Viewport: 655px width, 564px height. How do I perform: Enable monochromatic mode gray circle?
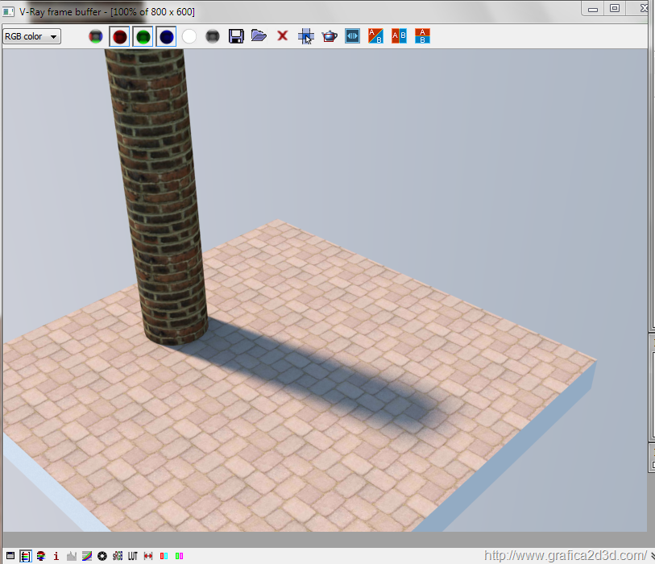click(213, 36)
